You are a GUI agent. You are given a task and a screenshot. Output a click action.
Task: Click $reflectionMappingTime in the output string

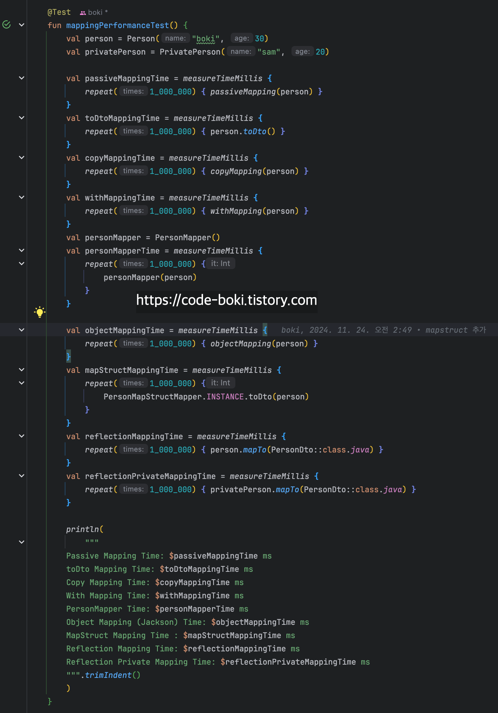[235, 649]
